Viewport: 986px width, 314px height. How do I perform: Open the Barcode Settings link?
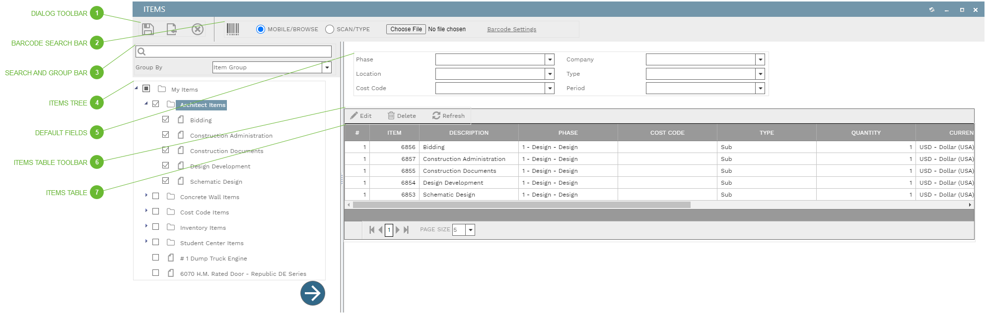tap(511, 29)
